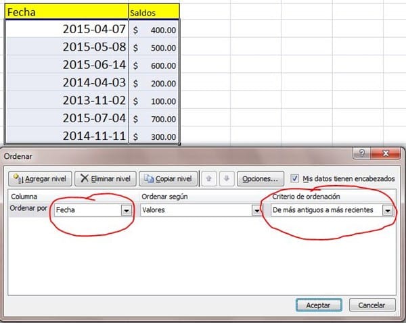Viewport: 406px width, 323px height.
Task: Select the $ 100.00 balance cell
Action: (154, 100)
